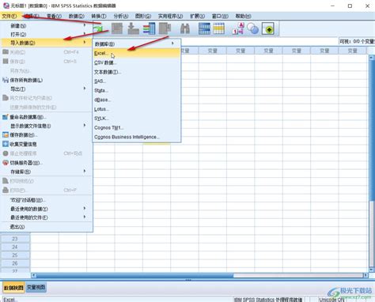This screenshot has height=302, width=375.
Task: Click the Run descriptive statistics toolbar icon
Action: point(165,28)
